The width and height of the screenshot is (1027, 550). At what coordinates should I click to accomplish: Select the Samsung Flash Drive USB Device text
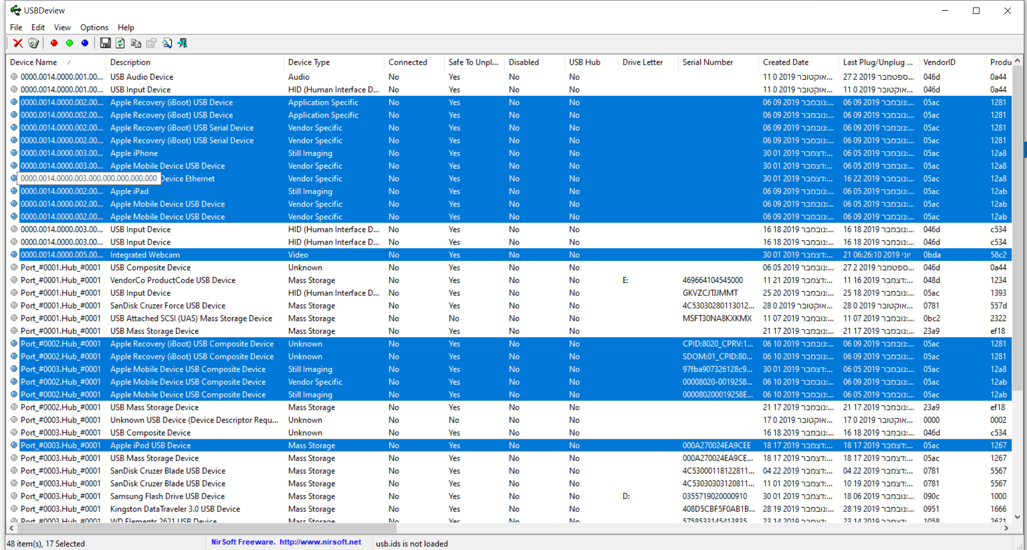(167, 496)
